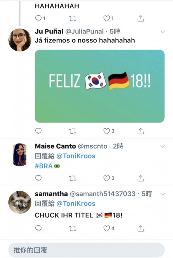This screenshot has height=258, width=173.
Task: Open @ToniKroos mention in Maise Canto's reply
Action: 76,156
